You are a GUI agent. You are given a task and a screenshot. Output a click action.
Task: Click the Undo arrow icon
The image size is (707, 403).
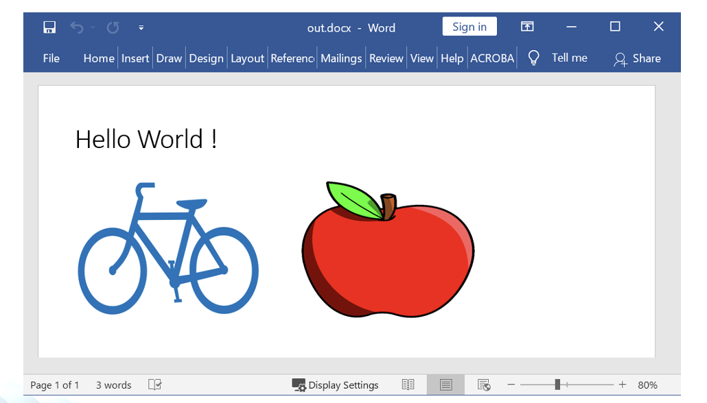[x=76, y=27]
